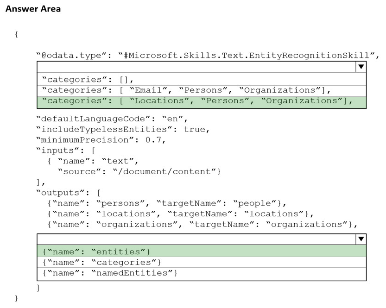Click the defaultLanguageCode "en" line
The height and width of the screenshot is (308, 386).
pos(112,119)
